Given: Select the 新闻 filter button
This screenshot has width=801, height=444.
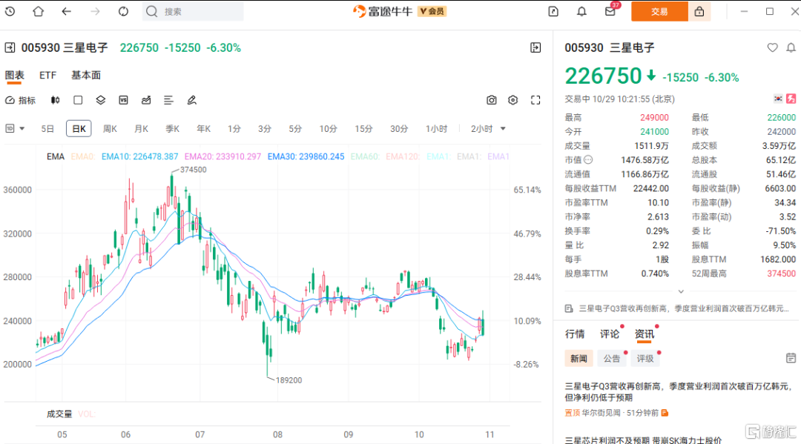Looking at the screenshot, I should (x=578, y=358).
